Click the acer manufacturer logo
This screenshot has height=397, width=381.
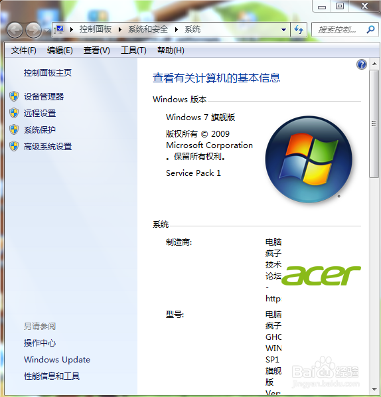click(321, 276)
